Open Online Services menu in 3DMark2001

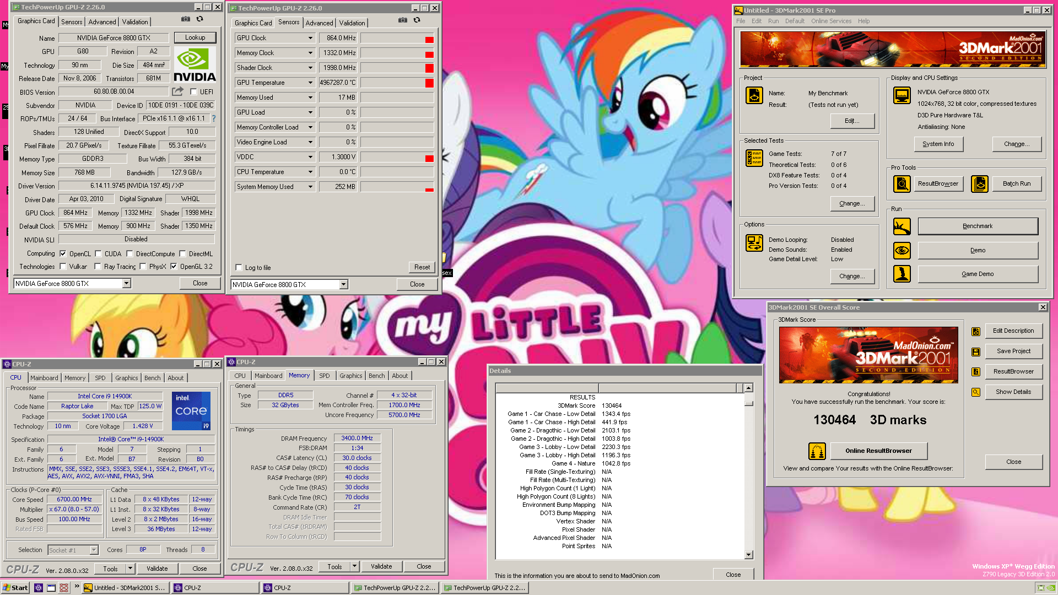click(831, 21)
